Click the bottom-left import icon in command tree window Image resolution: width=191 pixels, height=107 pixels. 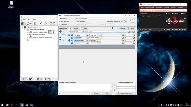tap(24, 79)
